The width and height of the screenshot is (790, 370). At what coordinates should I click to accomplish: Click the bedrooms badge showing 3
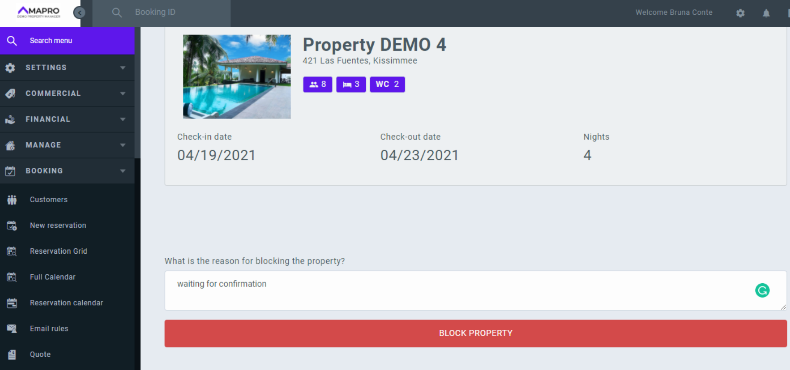[x=351, y=84]
